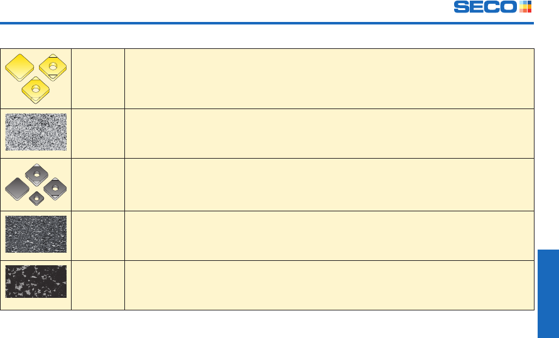Select the smallest gray insert with hole
This screenshot has width=559, height=338.
(x=36, y=198)
